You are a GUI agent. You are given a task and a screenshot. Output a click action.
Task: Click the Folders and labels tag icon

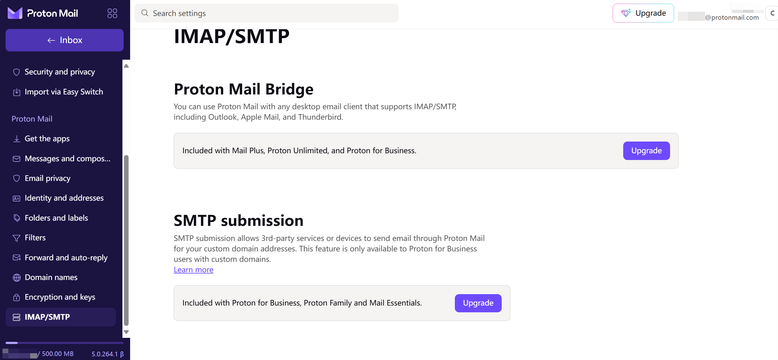17,218
